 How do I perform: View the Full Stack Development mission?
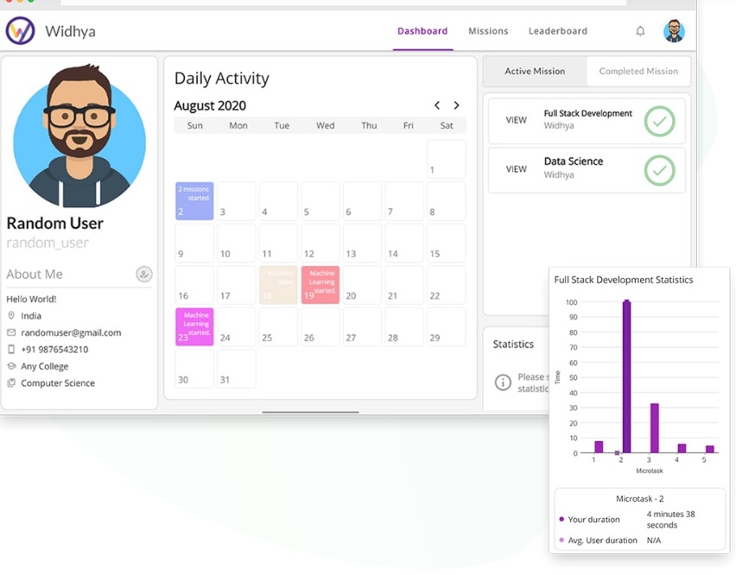point(517,120)
